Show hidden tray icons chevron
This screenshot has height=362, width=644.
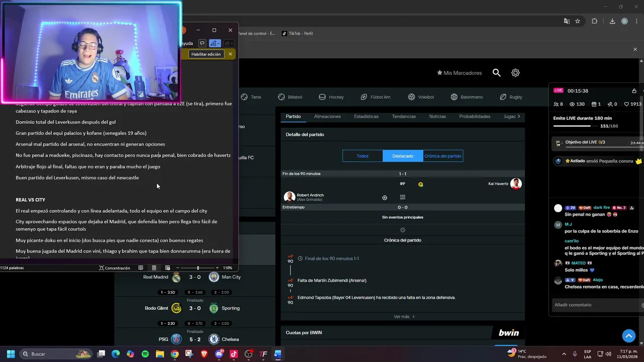click(x=563, y=354)
